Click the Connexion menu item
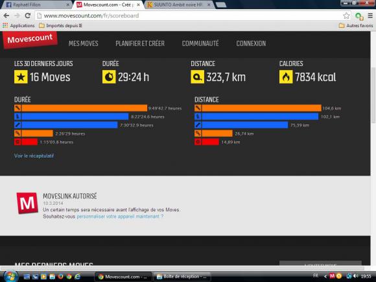Screen dimensions: 376x282 [251, 43]
